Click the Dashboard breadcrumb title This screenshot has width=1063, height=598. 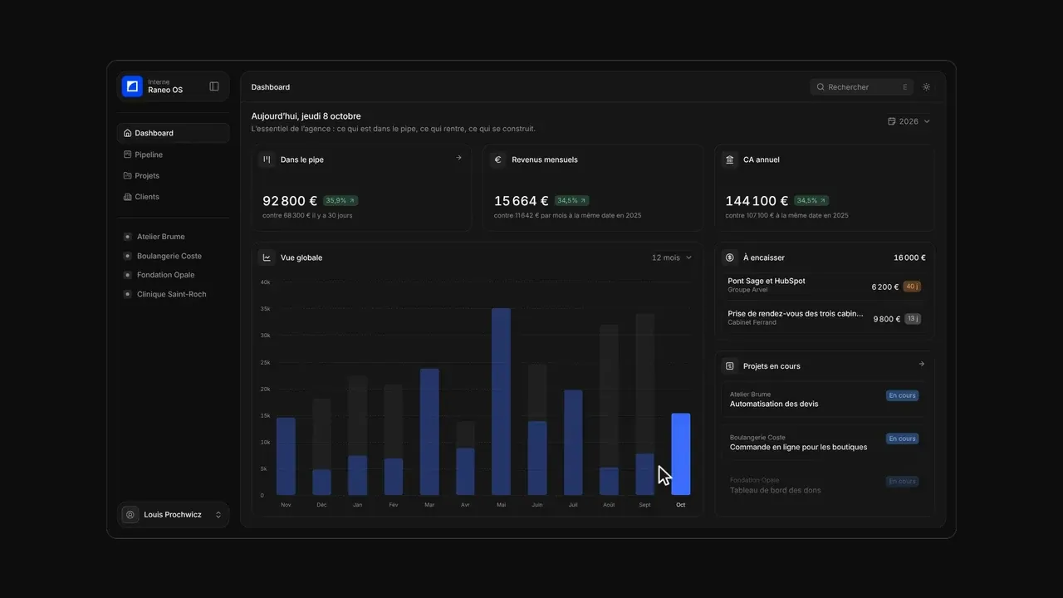pos(271,87)
